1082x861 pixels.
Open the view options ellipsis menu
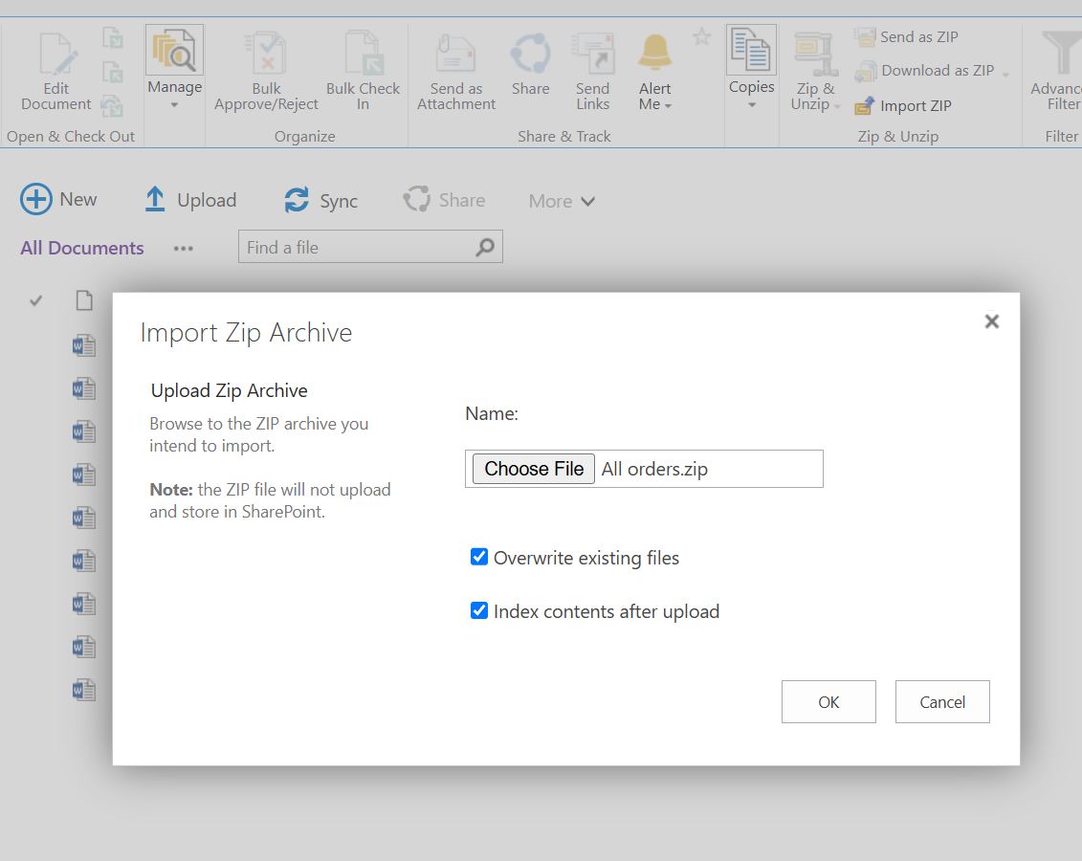click(x=183, y=249)
